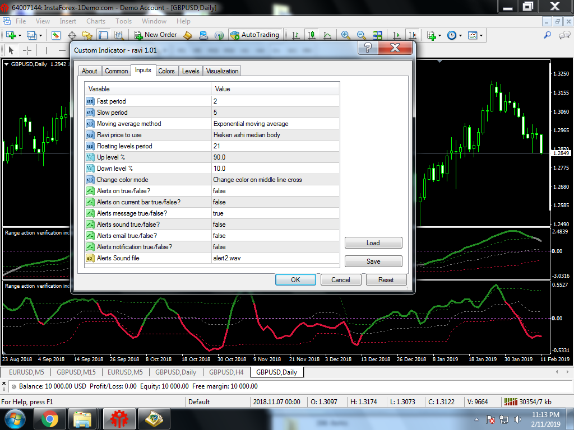Click the New Order button

click(155, 35)
